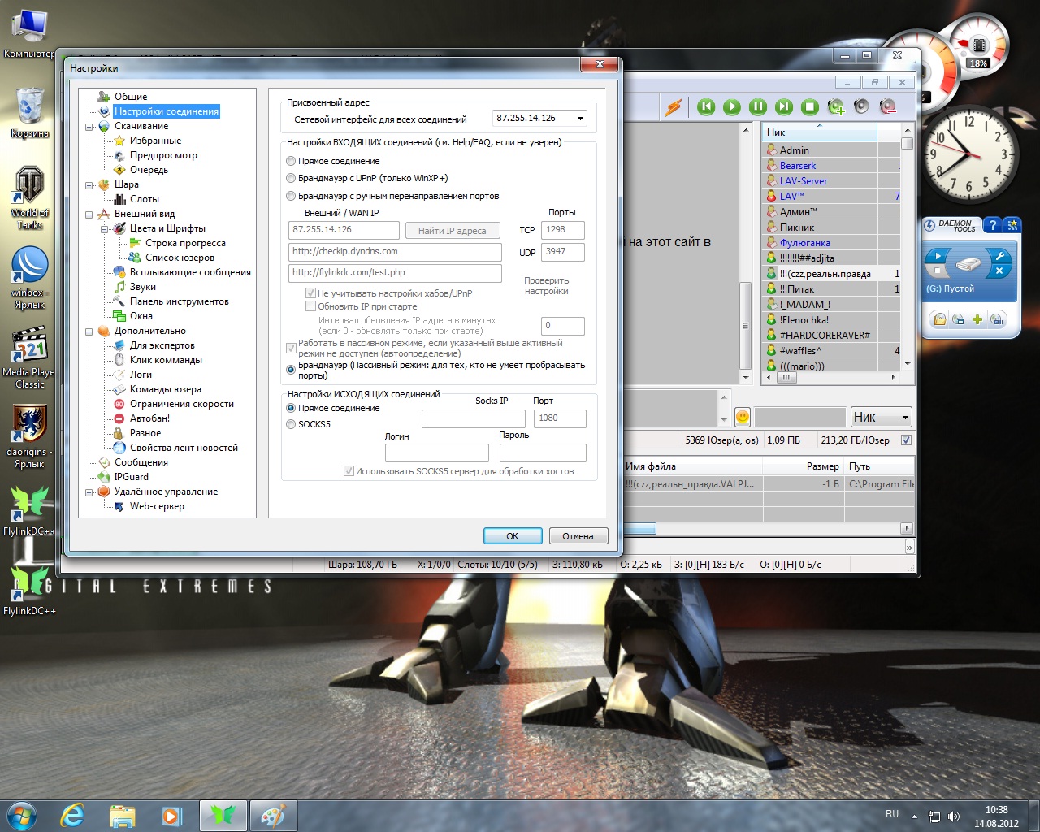Confirm settings with the OK button
Image resolution: width=1040 pixels, height=832 pixels.
[513, 536]
